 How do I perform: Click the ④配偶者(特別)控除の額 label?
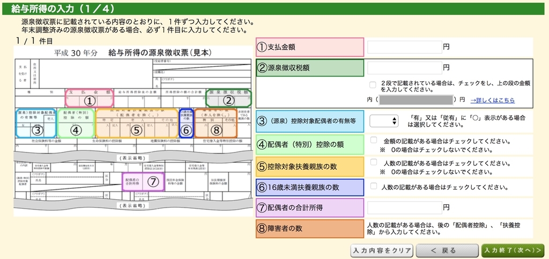pos(310,144)
